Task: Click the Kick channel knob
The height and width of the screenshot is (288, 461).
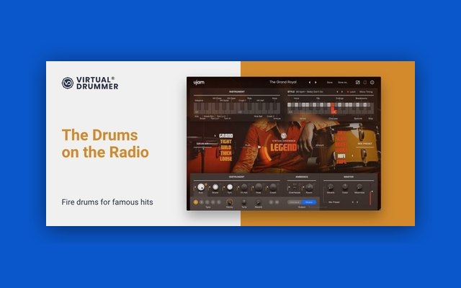Action: tap(201, 187)
